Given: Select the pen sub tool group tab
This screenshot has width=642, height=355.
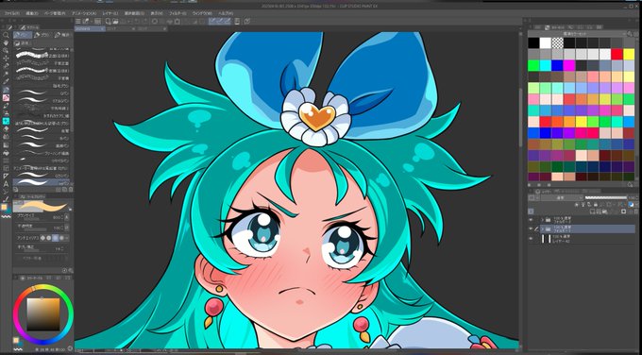Looking at the screenshot, I should pos(23,35).
